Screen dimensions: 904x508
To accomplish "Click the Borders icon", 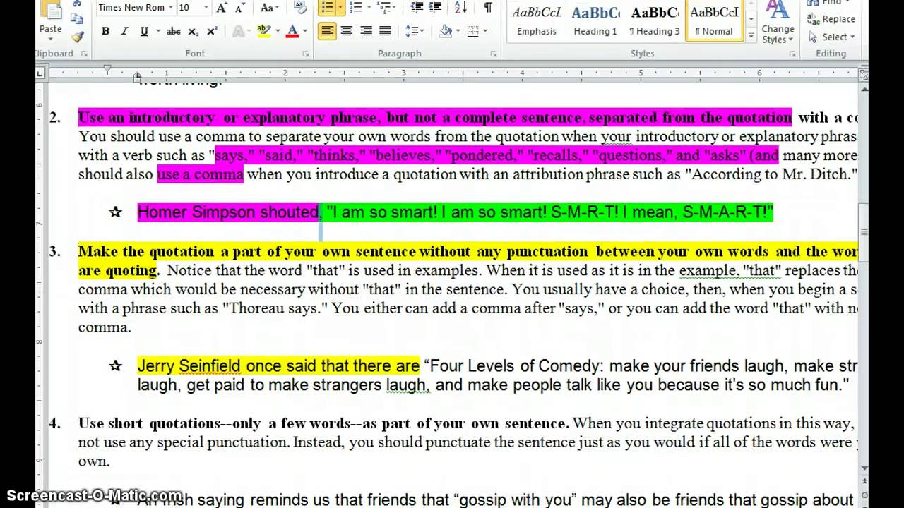I will point(472,31).
